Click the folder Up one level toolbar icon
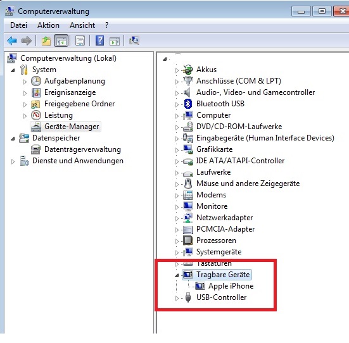 (46, 41)
